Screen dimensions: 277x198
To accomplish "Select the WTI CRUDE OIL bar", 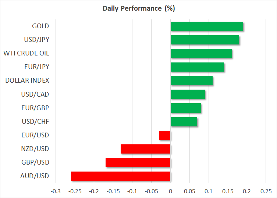I will coord(201,53).
